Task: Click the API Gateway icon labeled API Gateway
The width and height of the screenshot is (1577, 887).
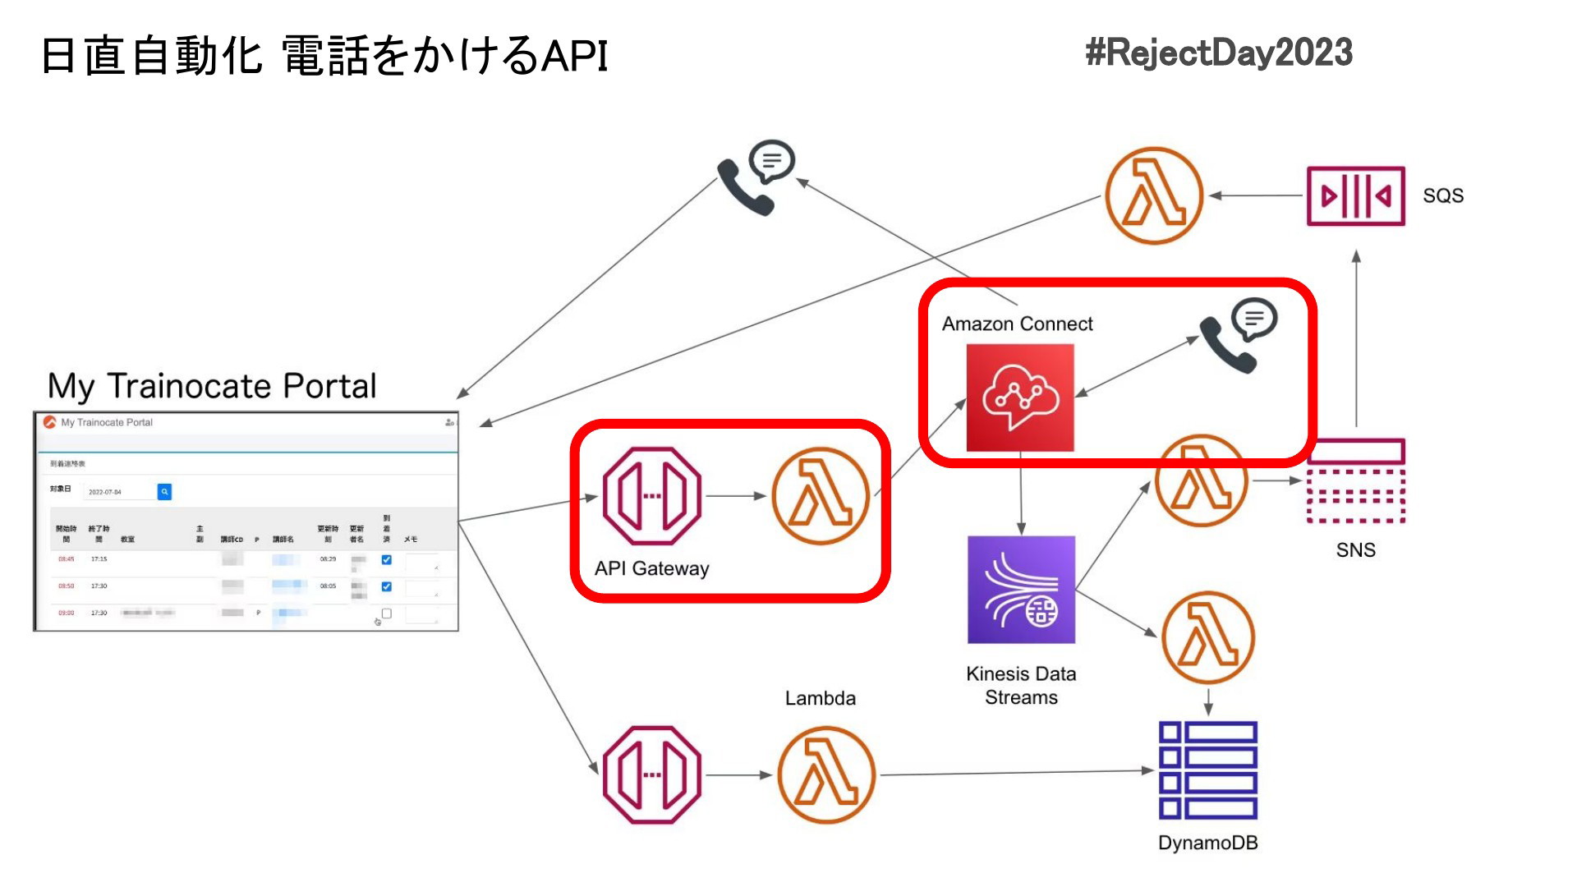Action: point(652,496)
